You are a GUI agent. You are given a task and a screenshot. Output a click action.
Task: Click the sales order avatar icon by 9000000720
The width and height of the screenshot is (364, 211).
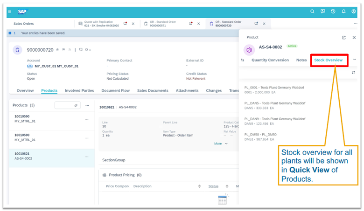pyautogui.click(x=17, y=50)
